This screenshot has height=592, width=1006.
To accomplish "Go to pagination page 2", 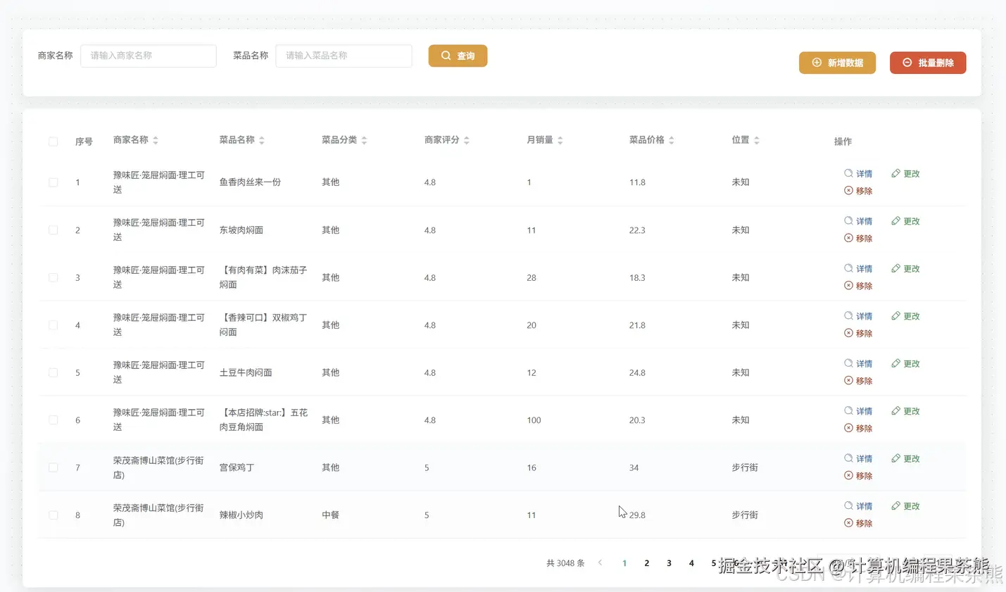I will [647, 563].
